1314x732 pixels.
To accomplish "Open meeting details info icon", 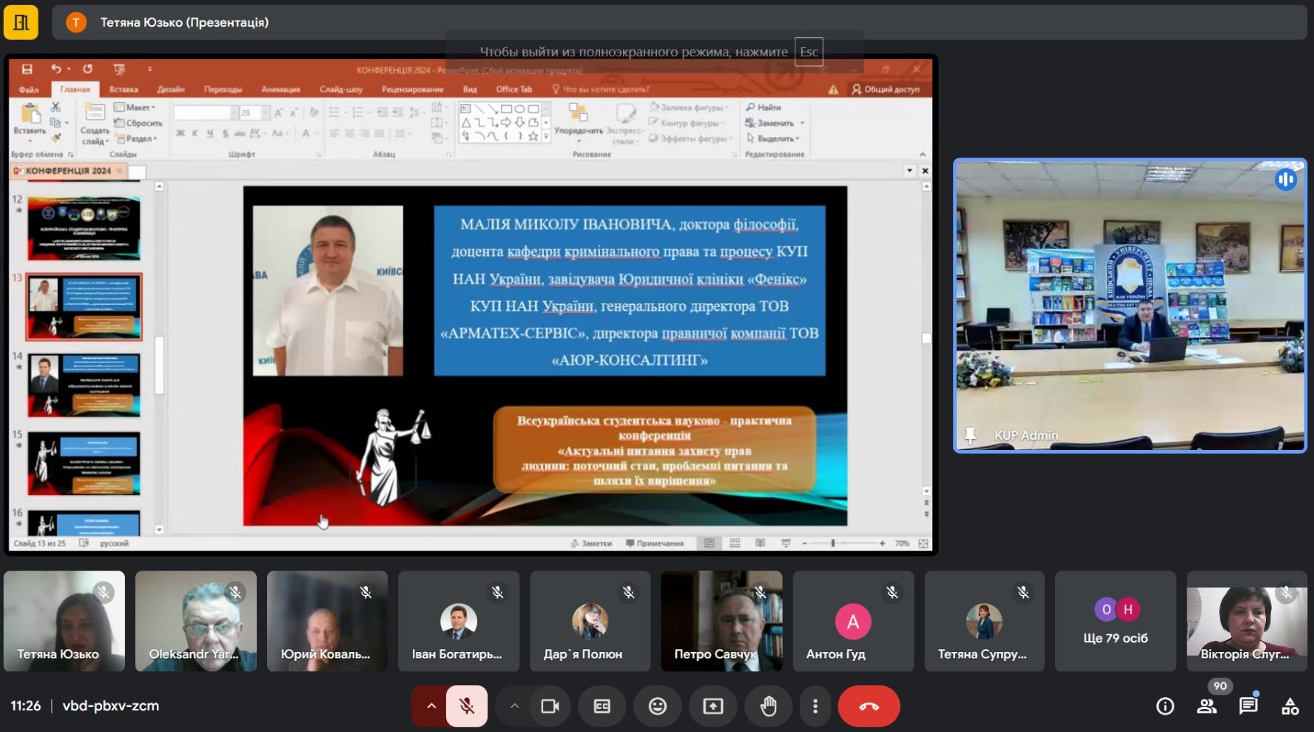I will (x=1165, y=706).
